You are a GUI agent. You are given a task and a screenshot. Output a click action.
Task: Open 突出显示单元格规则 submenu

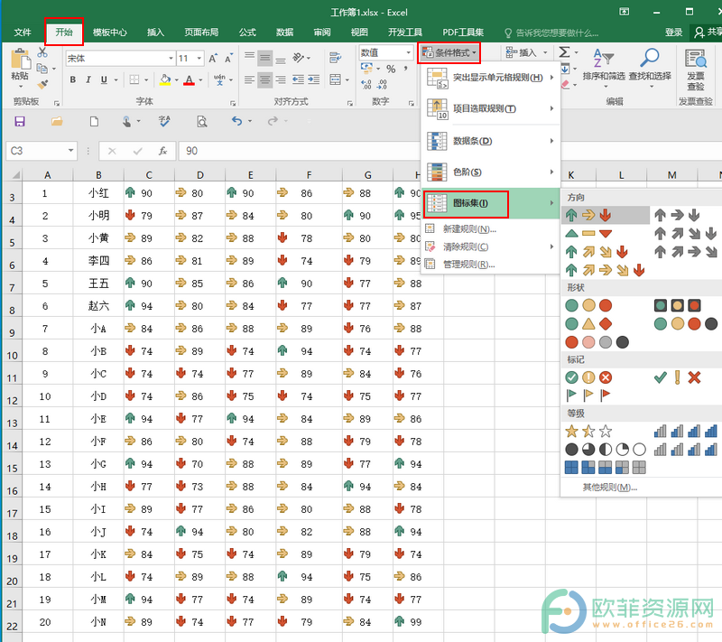(x=490, y=78)
